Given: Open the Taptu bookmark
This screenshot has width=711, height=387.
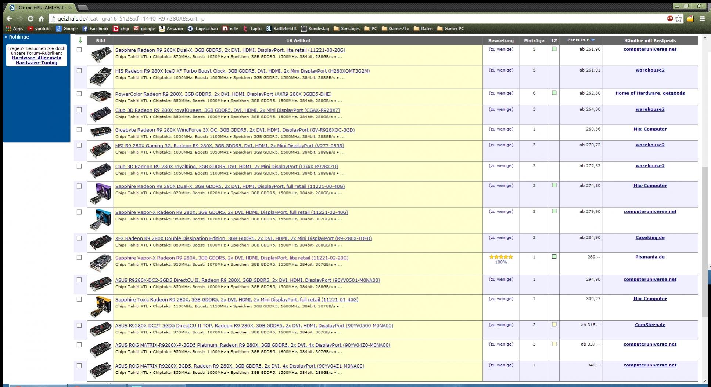Looking at the screenshot, I should [x=252, y=29].
